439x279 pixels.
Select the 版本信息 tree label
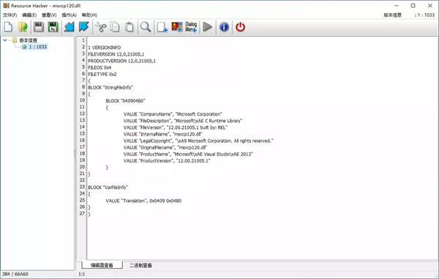(x=29, y=40)
